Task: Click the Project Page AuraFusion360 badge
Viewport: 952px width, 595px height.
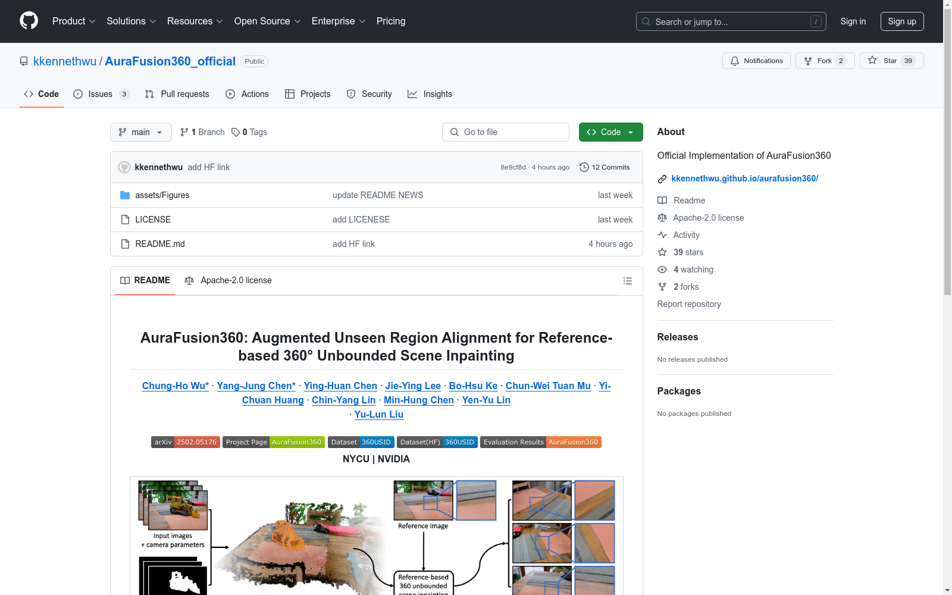Action: pos(274,442)
